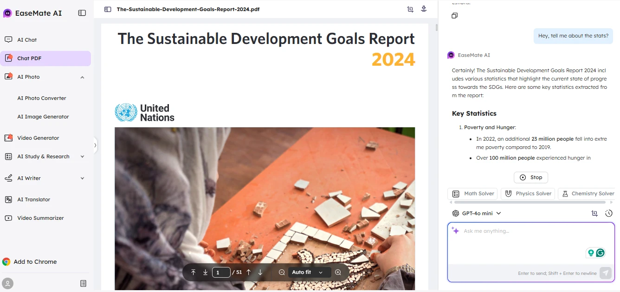Click the Chat PDF sidebar icon
Viewport: 620px width, 292px height.
(x=8, y=58)
